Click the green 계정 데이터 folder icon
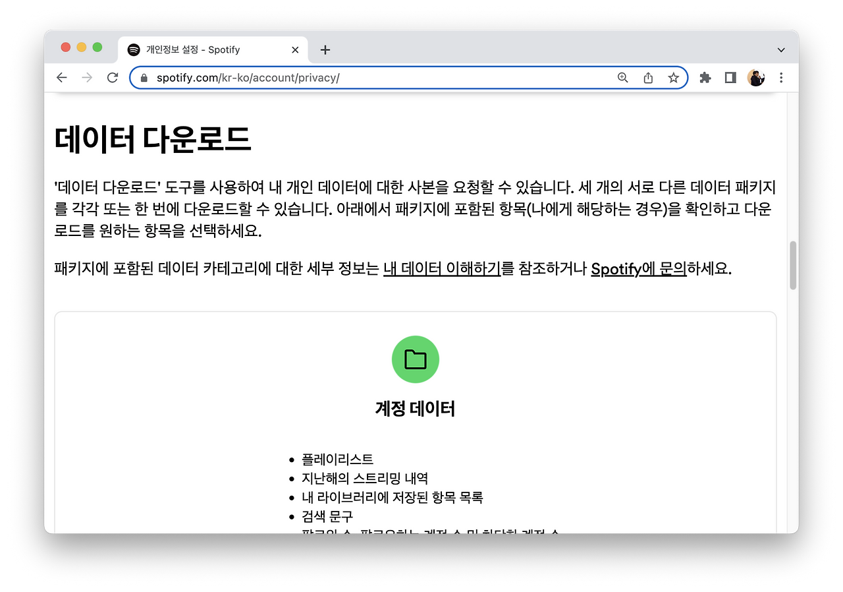Screen dimensions: 843x592 [415, 359]
